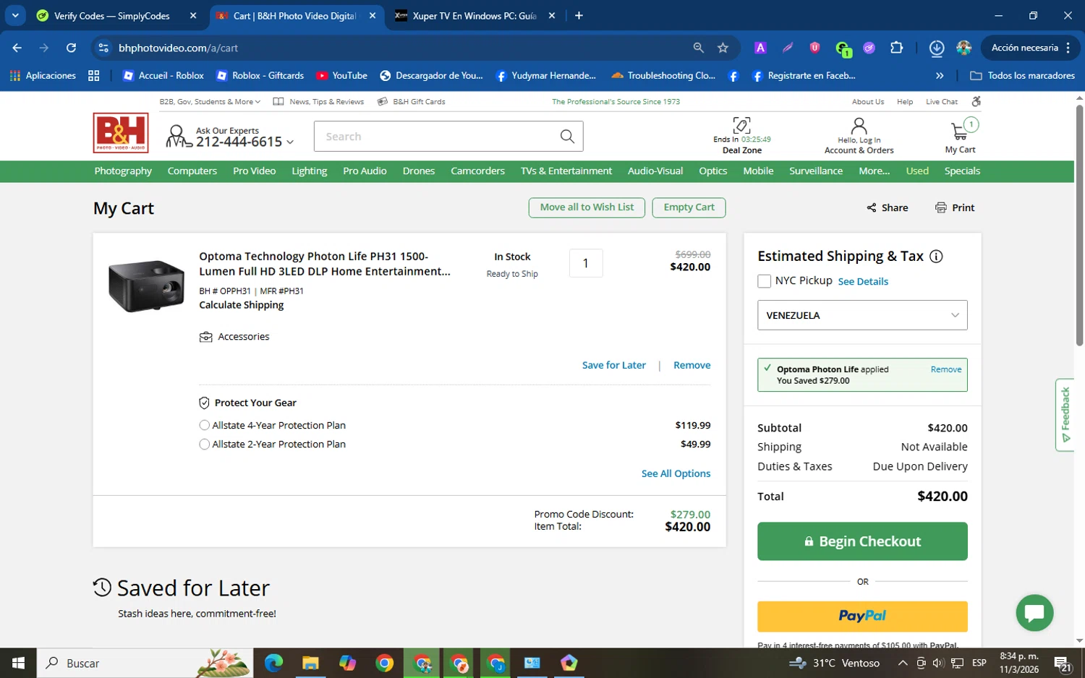Image resolution: width=1085 pixels, height=678 pixels.
Task: Click the shipping info circle icon
Action: pyautogui.click(x=936, y=257)
